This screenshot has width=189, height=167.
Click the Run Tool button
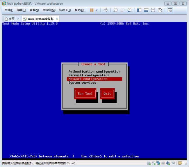pyautogui.click(x=85, y=94)
